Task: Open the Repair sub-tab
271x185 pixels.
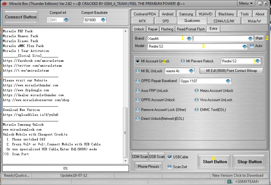Action: [x=153, y=29]
